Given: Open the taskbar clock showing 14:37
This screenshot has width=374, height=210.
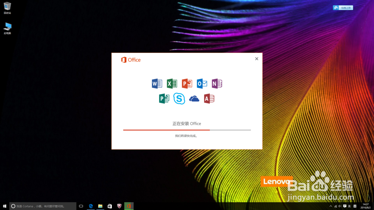Looking at the screenshot, I should (x=366, y=206).
